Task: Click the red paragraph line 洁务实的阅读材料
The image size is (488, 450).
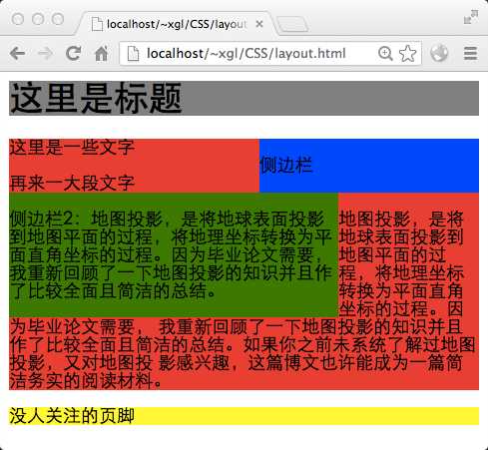Action: click(x=85, y=381)
